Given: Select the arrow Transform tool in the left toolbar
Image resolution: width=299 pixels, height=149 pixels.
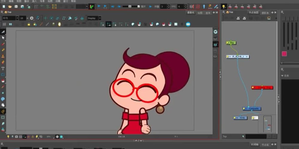Looking at the screenshot, I should coord(3,38).
